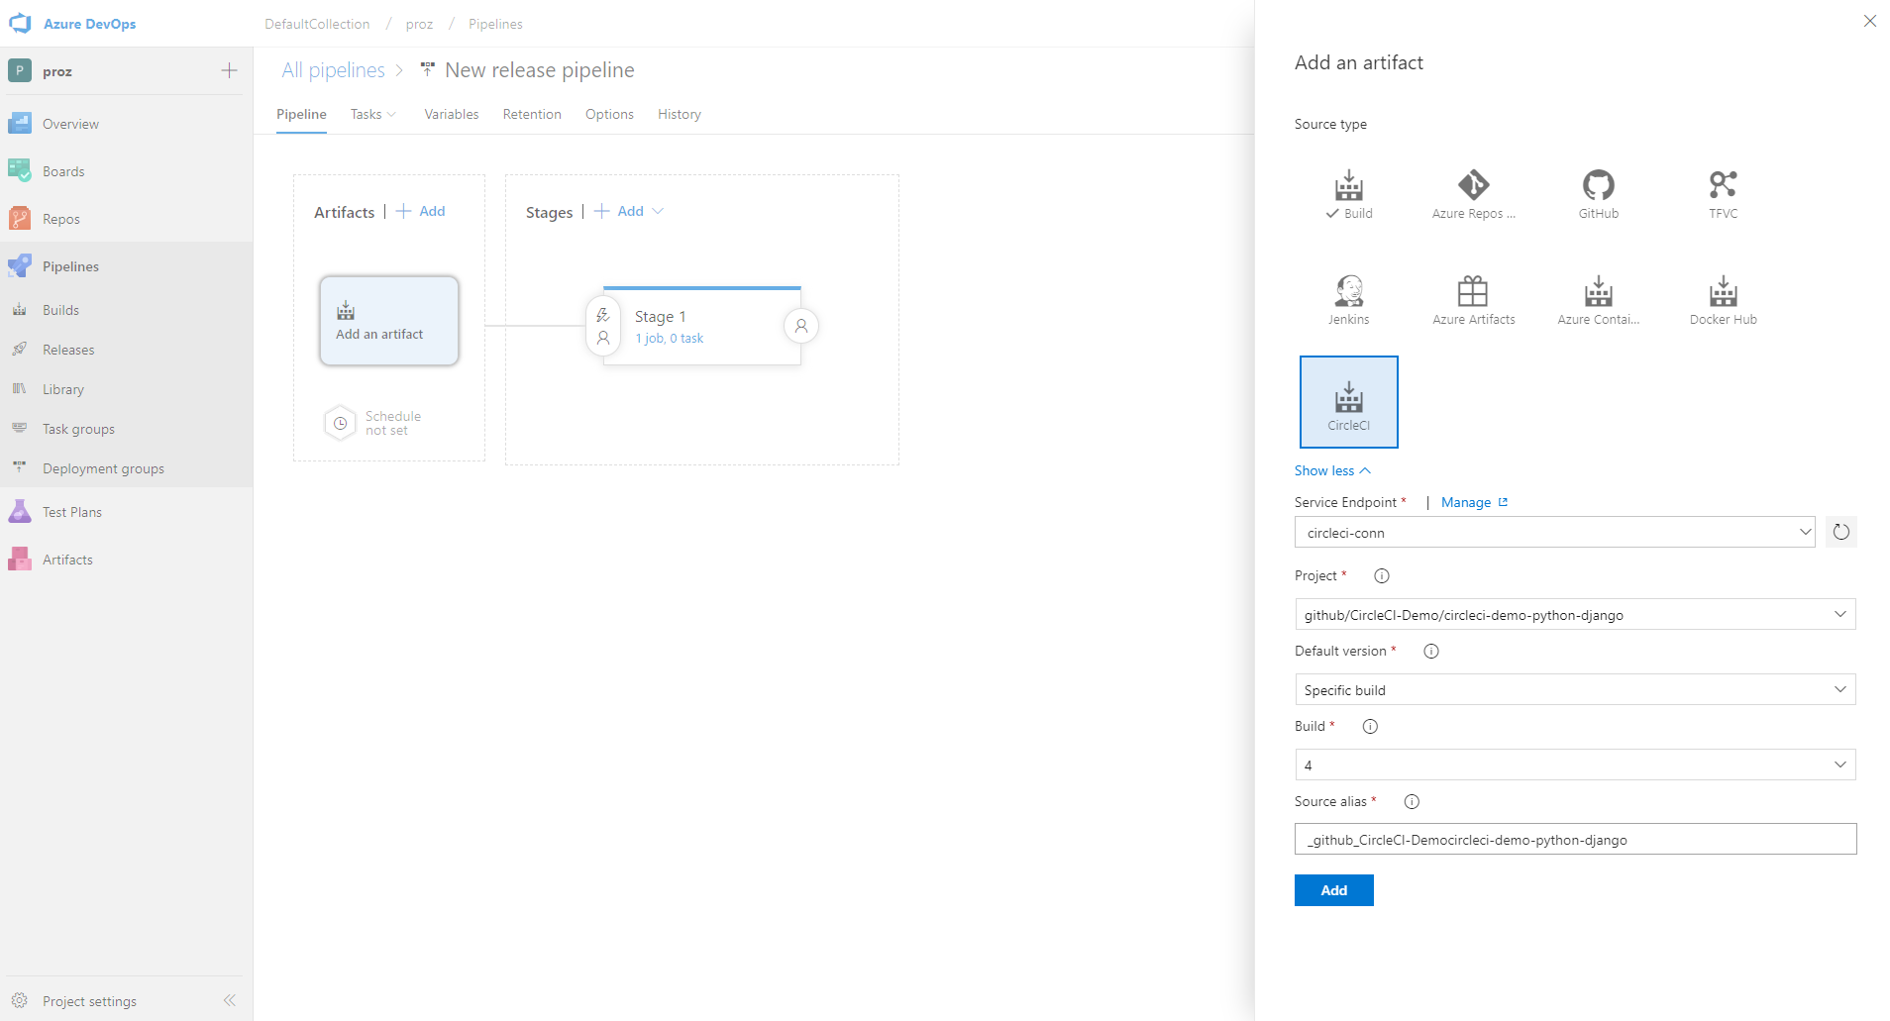Show info tooltip for Default version
Screen dimensions: 1890x1021
(1430, 651)
